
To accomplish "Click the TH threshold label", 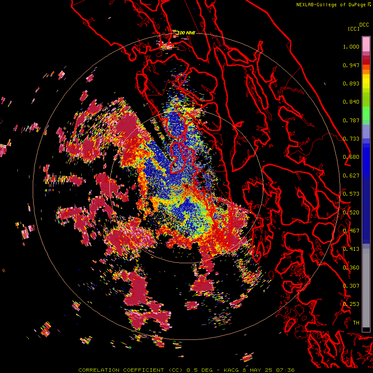I will point(356,323).
